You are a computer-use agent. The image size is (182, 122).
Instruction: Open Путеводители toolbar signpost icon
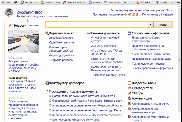point(105,2)
